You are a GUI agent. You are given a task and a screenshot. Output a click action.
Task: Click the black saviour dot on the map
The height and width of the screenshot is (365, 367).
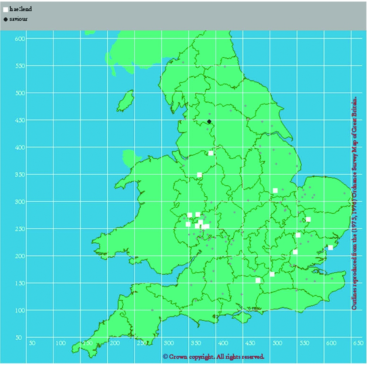pos(209,121)
